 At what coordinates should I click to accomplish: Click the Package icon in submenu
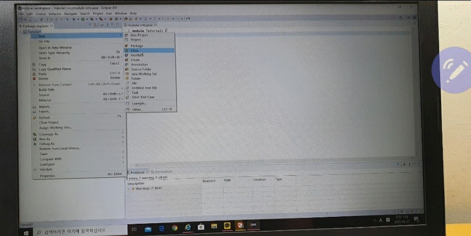(x=127, y=46)
